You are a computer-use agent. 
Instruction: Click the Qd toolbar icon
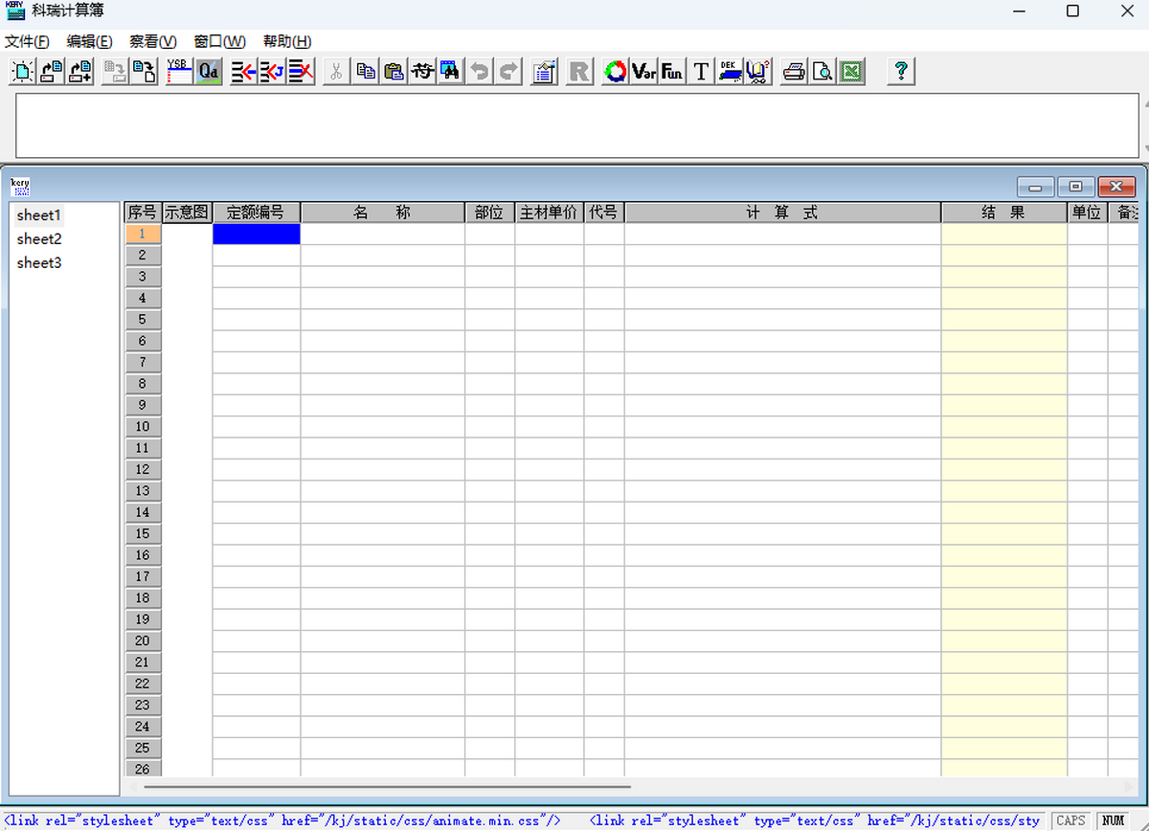[208, 71]
